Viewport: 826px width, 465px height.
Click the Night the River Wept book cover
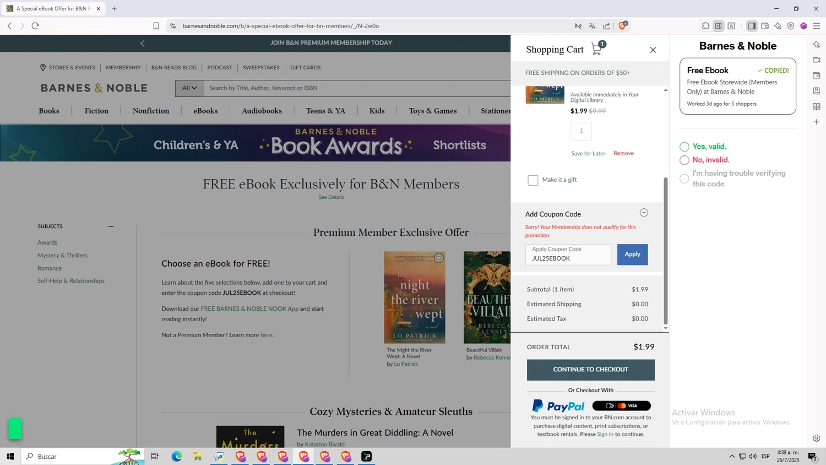tap(414, 298)
